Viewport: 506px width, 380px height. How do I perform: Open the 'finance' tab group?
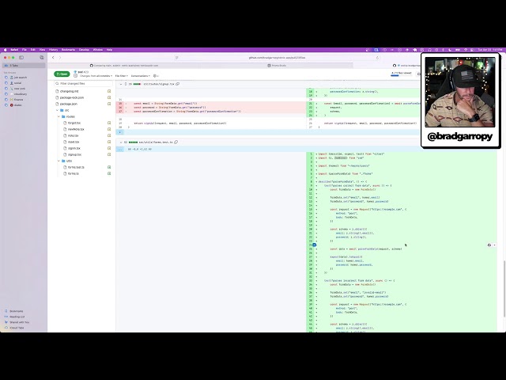tap(18, 100)
